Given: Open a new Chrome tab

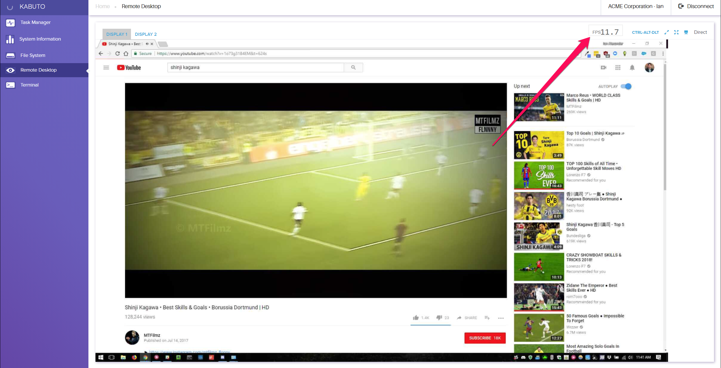Looking at the screenshot, I should click(x=163, y=44).
